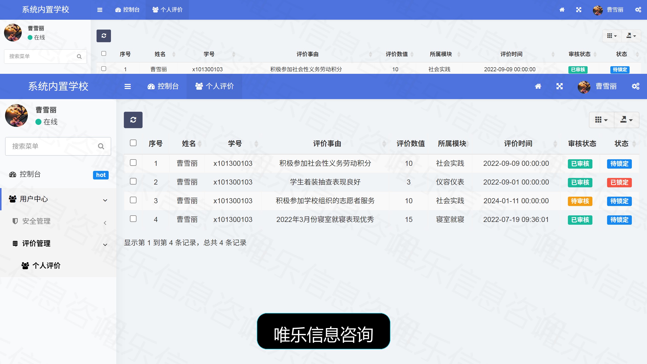Screen dimensions: 647x364
Task: Check row 1 checkbox in the top window table
Action: click(104, 69)
